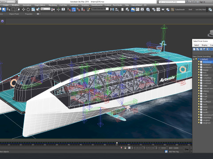213x159 pixels.
Task: Open the Display menu in Select From Scene
Action: point(205,45)
